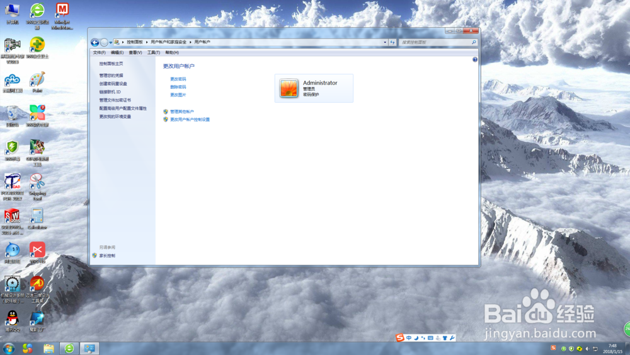
Task: Click the shirt skin icon on the IME bar
Action: [445, 338]
